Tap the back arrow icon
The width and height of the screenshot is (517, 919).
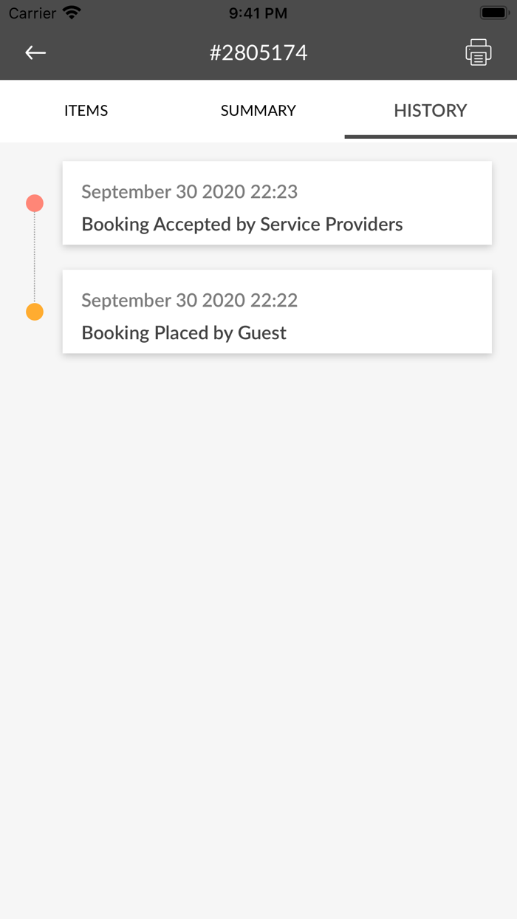click(x=35, y=52)
